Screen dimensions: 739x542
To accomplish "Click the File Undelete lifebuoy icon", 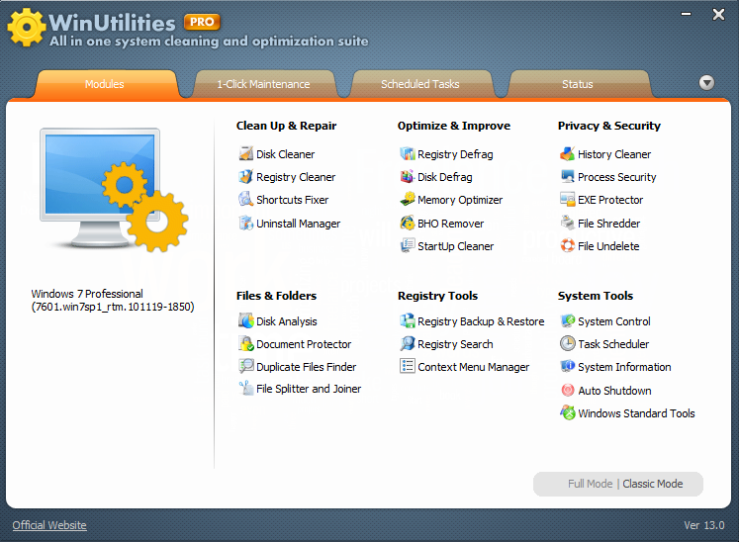I will [568, 245].
